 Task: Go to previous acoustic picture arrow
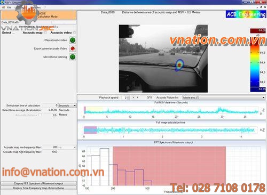click(x=133, y=97)
